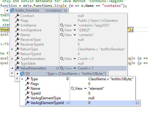
Task: Select ValueParameters "Count = 1" value
Action: pyautogui.click(x=85, y=68)
